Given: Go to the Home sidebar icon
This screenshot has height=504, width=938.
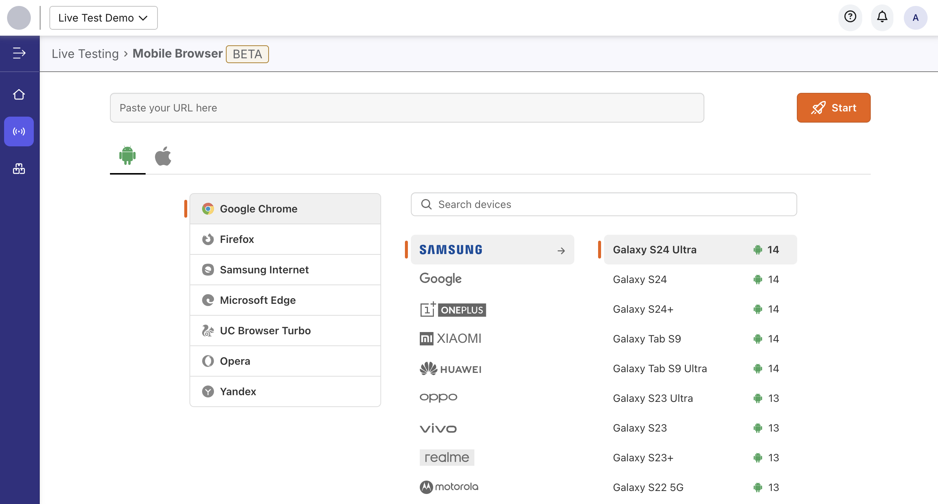Looking at the screenshot, I should (19, 95).
